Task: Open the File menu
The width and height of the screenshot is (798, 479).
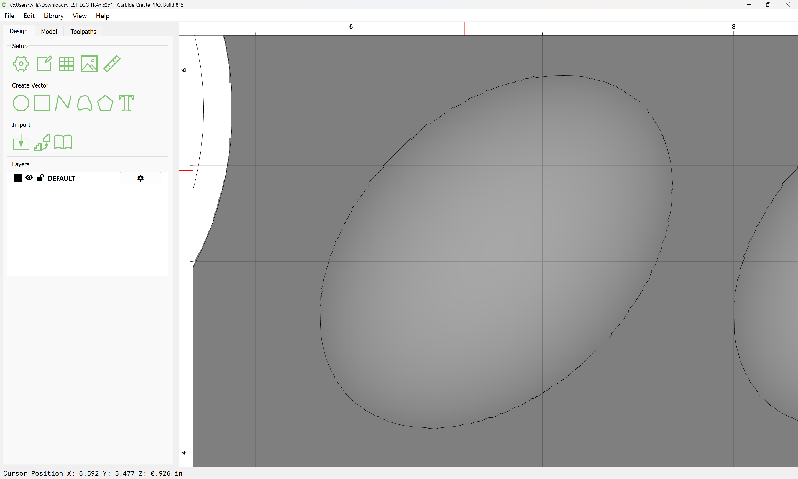Action: pyautogui.click(x=9, y=16)
